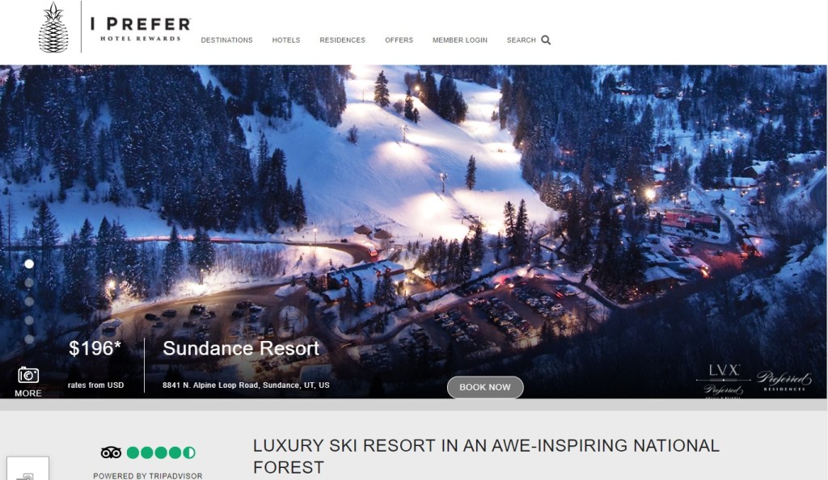
Task: Select the second slideshow dot indicator
Action: [x=29, y=283]
